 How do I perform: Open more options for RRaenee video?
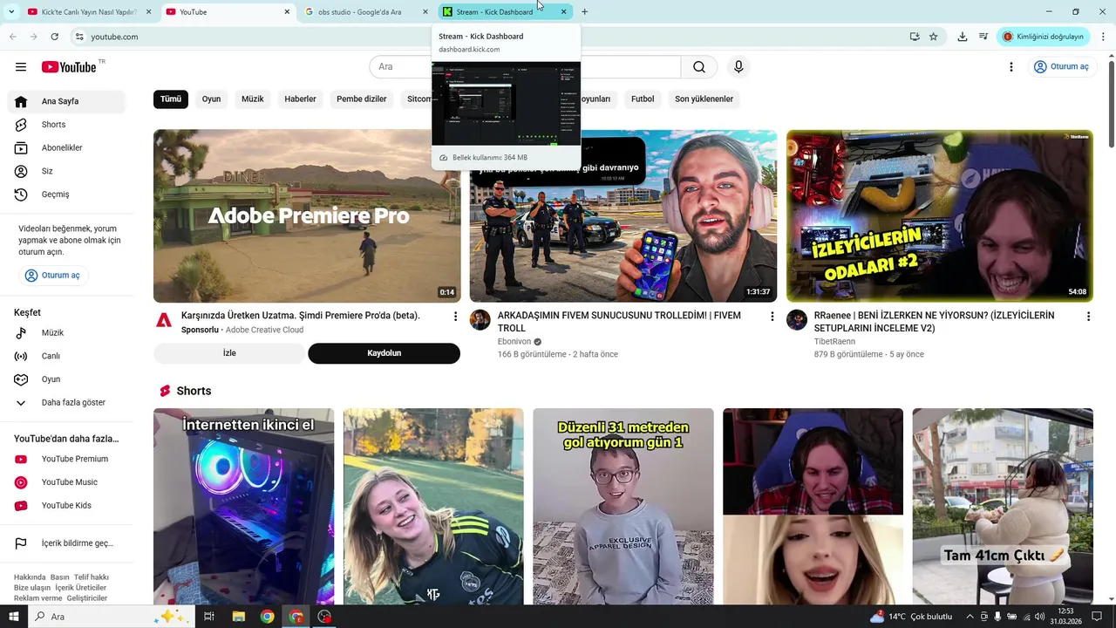pyautogui.click(x=1088, y=317)
